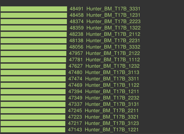This screenshot has height=134, width=184.
Task: Select the Hunter_BM_T17B_3311 label
Action: pos(112,79)
